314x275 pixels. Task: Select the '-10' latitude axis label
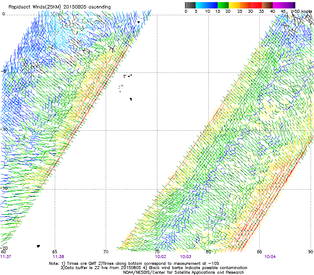click(4, 129)
